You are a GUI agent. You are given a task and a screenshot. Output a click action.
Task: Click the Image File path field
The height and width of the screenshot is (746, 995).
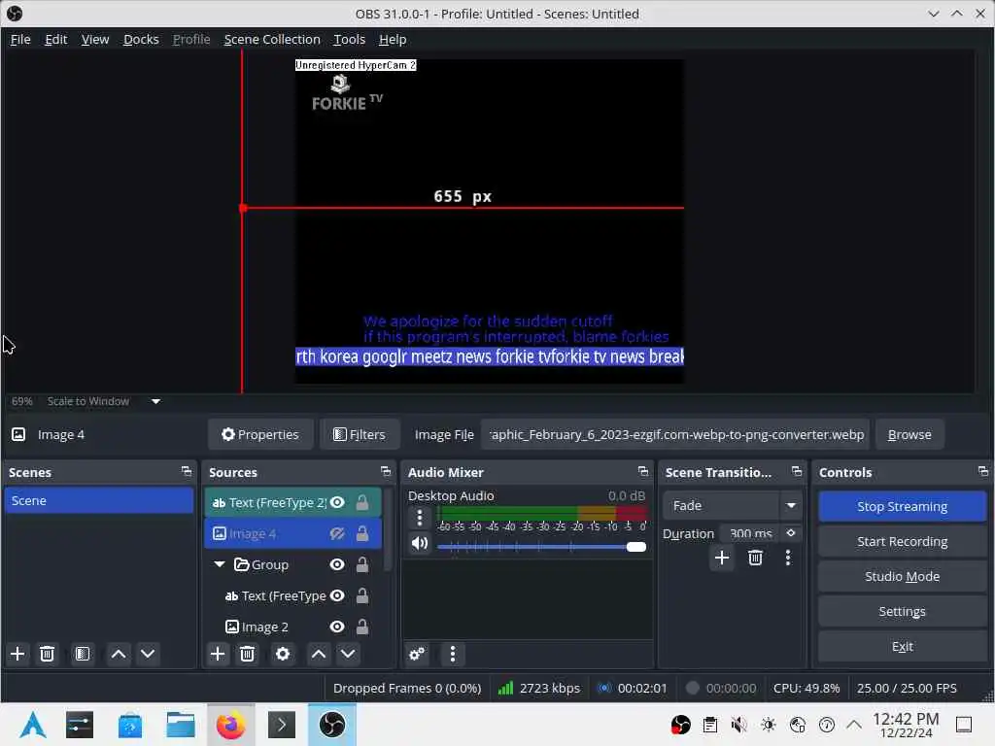point(675,434)
